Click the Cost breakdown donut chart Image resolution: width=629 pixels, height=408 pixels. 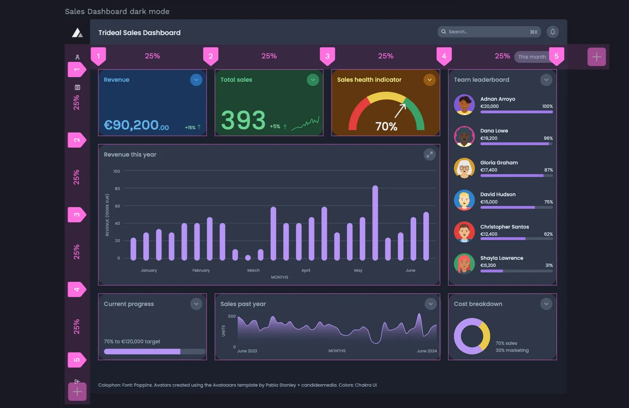[x=472, y=336]
